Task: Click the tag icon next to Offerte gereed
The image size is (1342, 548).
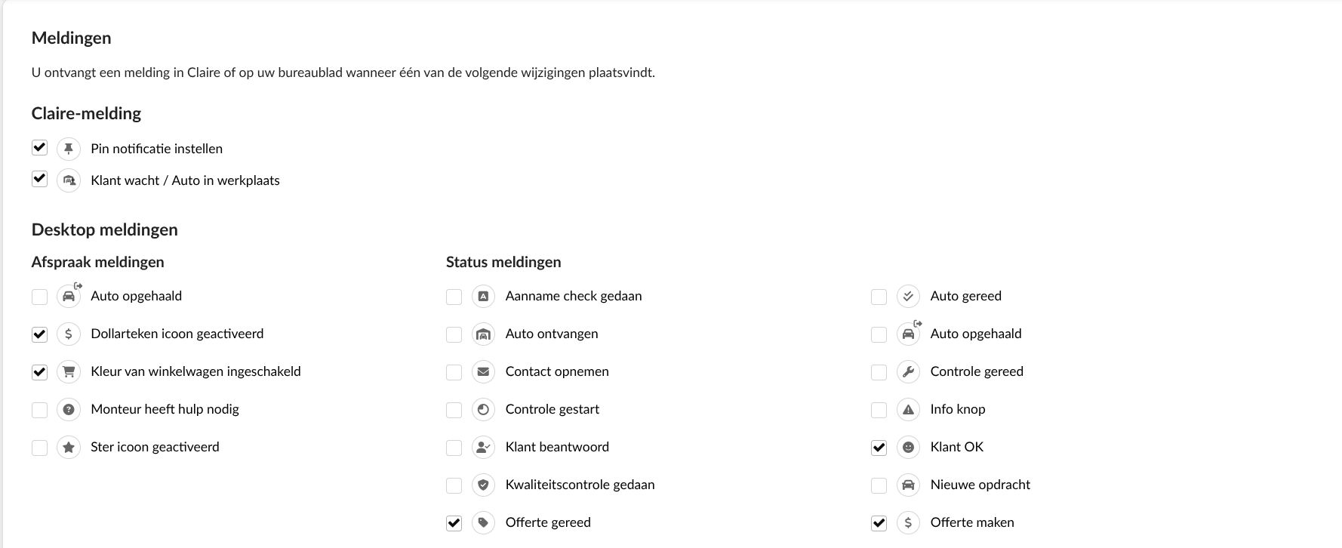Action: coord(483,522)
